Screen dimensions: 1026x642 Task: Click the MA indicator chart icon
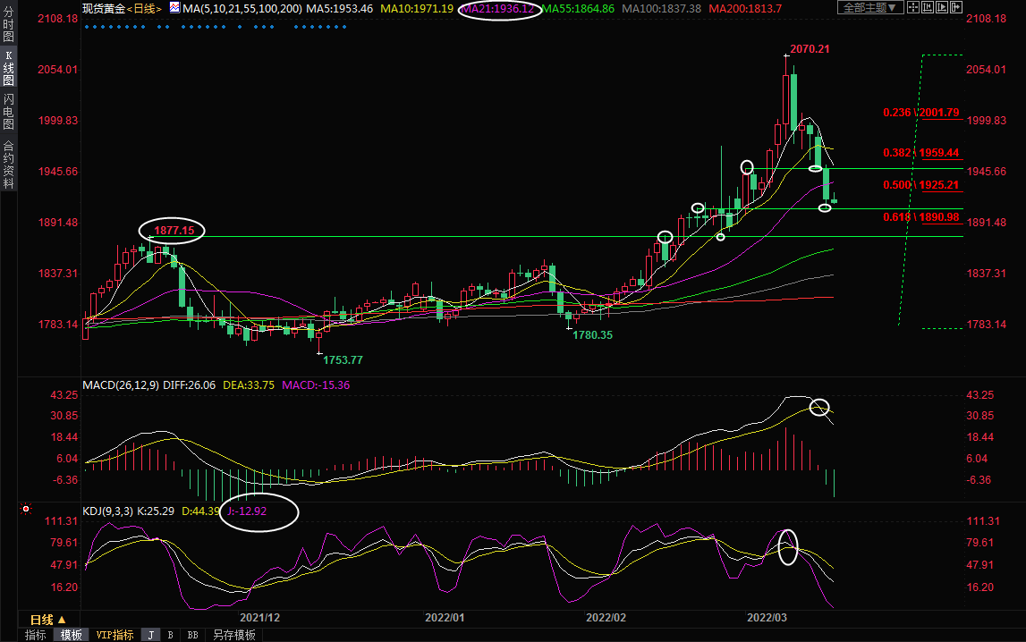pyautogui.click(x=174, y=8)
